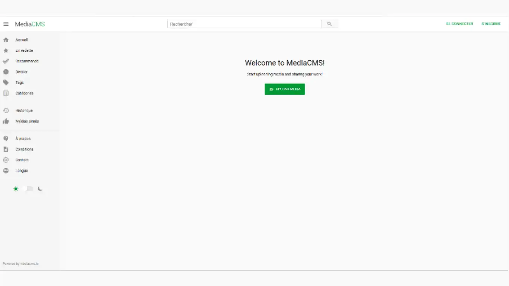This screenshot has width=509, height=286.
Task: Enable light theme with the sun icon
Action: (x=16, y=188)
